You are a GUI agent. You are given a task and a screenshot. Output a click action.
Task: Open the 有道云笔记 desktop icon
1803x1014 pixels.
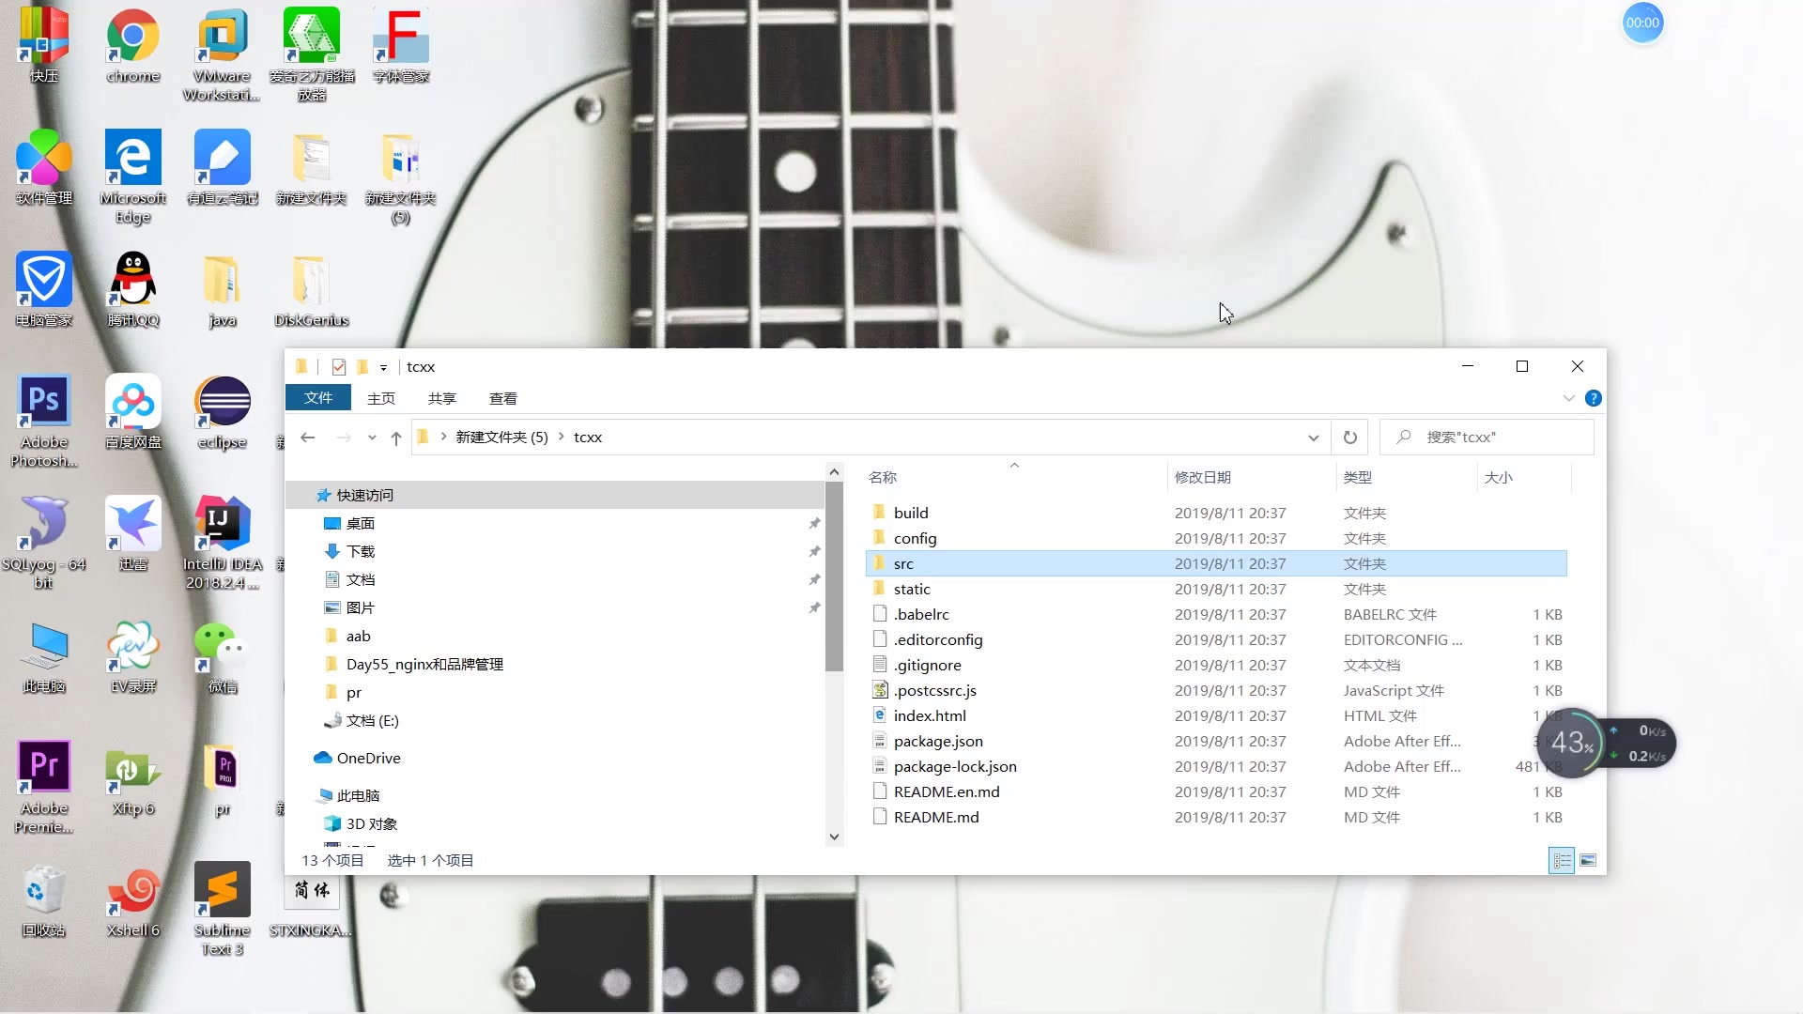(223, 167)
